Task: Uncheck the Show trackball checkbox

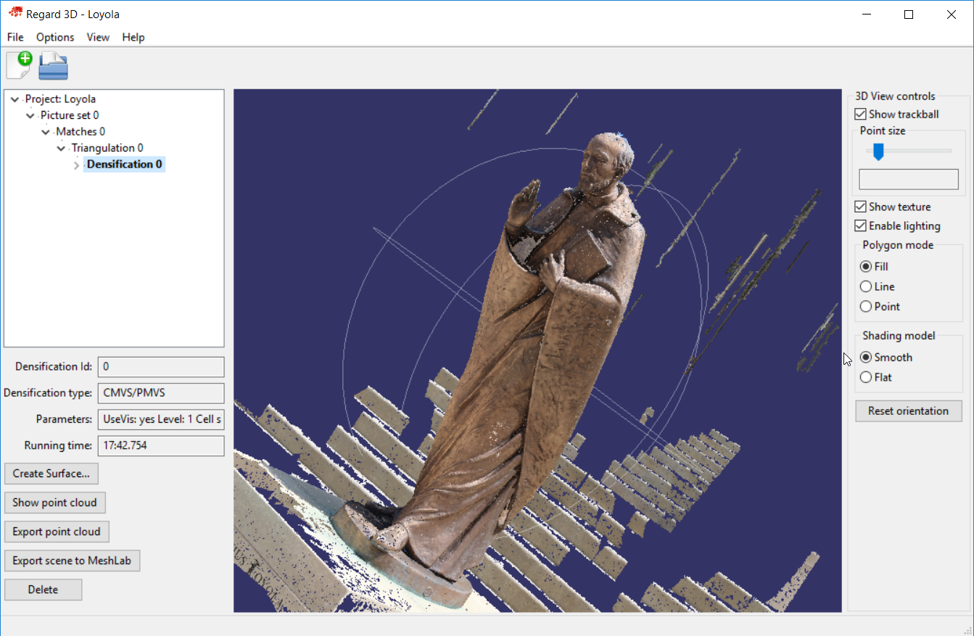Action: 861,115
